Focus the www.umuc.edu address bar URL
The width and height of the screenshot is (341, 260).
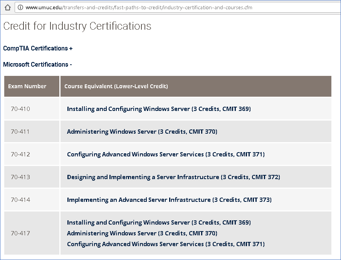[139, 8]
